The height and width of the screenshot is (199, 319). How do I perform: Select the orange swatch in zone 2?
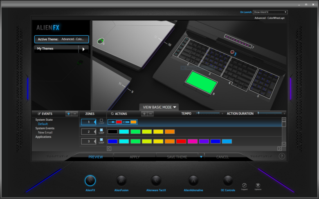(170, 132)
